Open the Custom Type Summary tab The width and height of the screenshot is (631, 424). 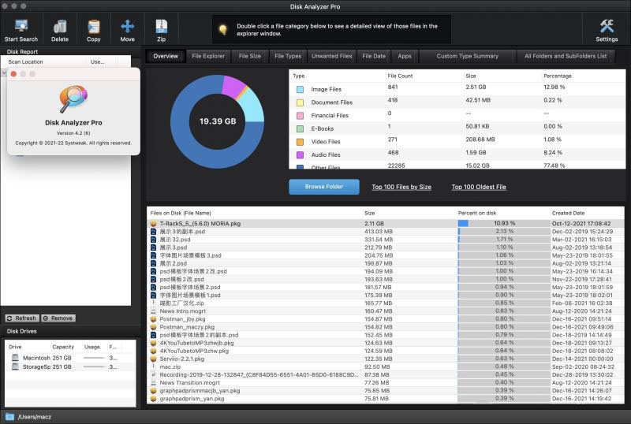click(467, 56)
